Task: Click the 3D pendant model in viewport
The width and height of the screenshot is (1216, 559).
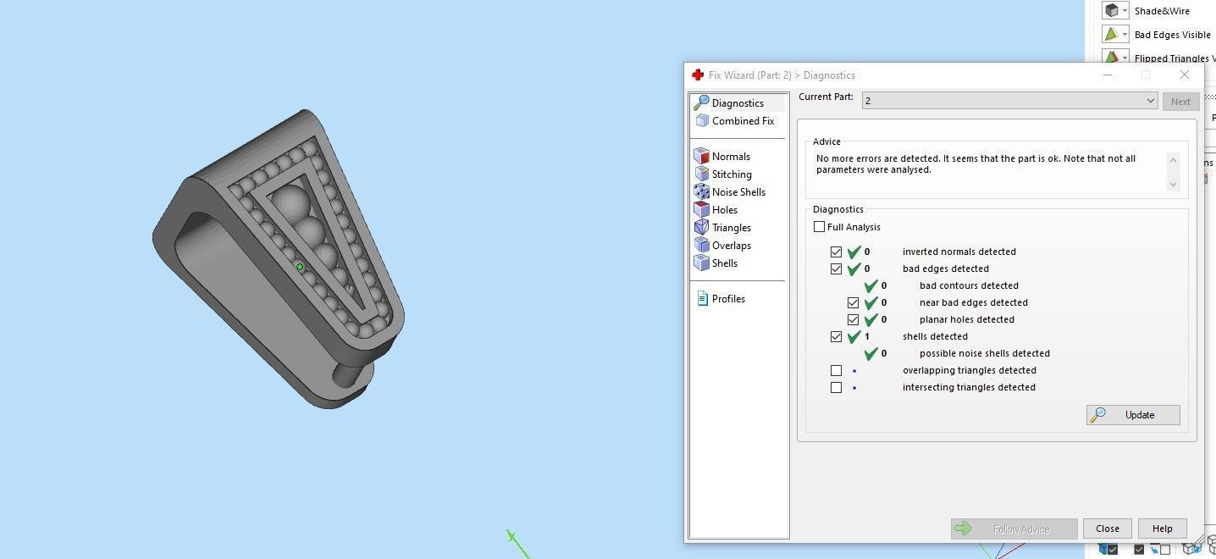Action: click(x=279, y=259)
